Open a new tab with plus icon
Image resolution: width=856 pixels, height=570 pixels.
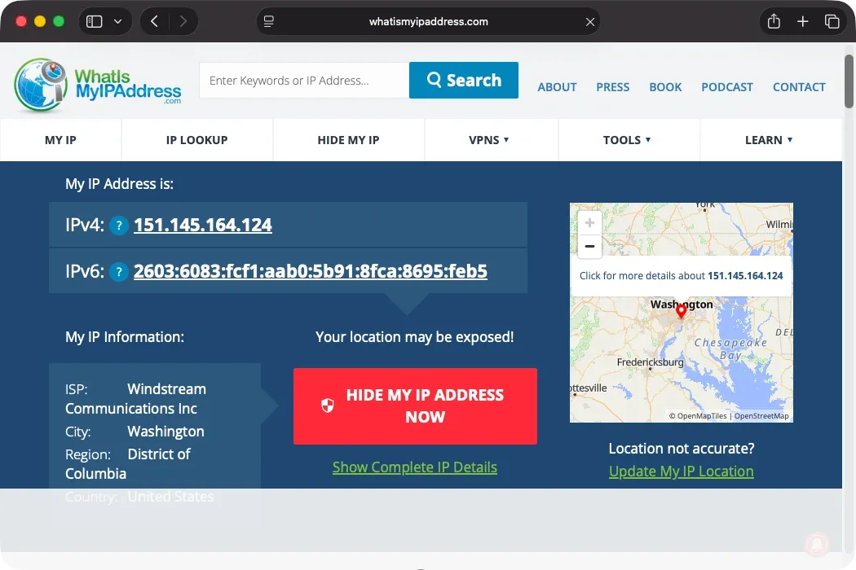[802, 22]
